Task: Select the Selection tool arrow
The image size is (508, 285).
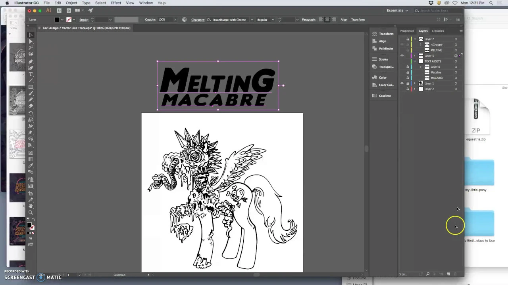Action: pos(31,35)
